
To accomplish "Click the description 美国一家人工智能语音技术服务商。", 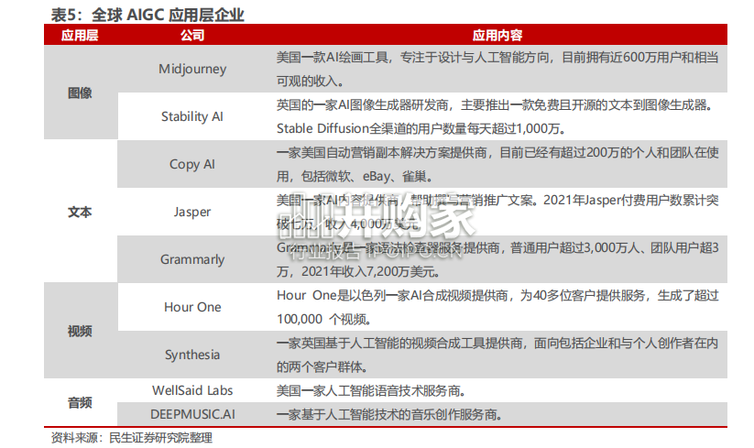I will pyautogui.click(x=371, y=390).
